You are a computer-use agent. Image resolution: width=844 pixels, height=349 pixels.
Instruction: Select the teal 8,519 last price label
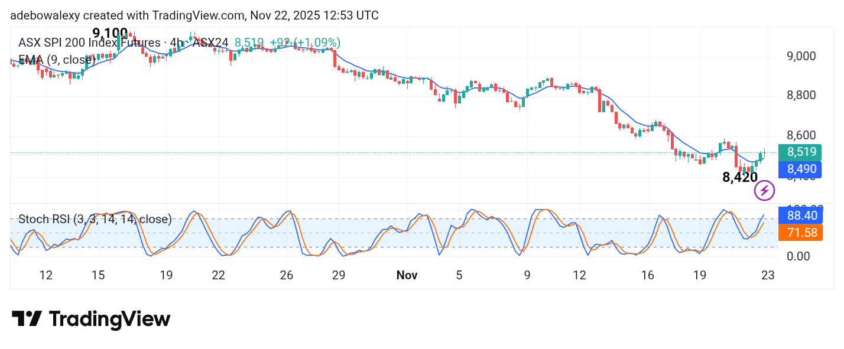[x=801, y=152]
